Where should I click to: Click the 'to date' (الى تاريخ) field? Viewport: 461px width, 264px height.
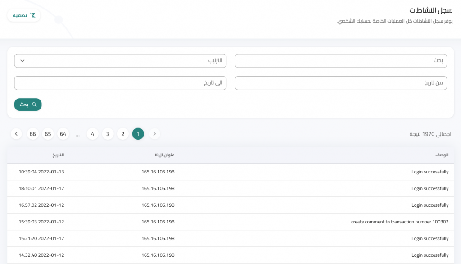pos(120,83)
